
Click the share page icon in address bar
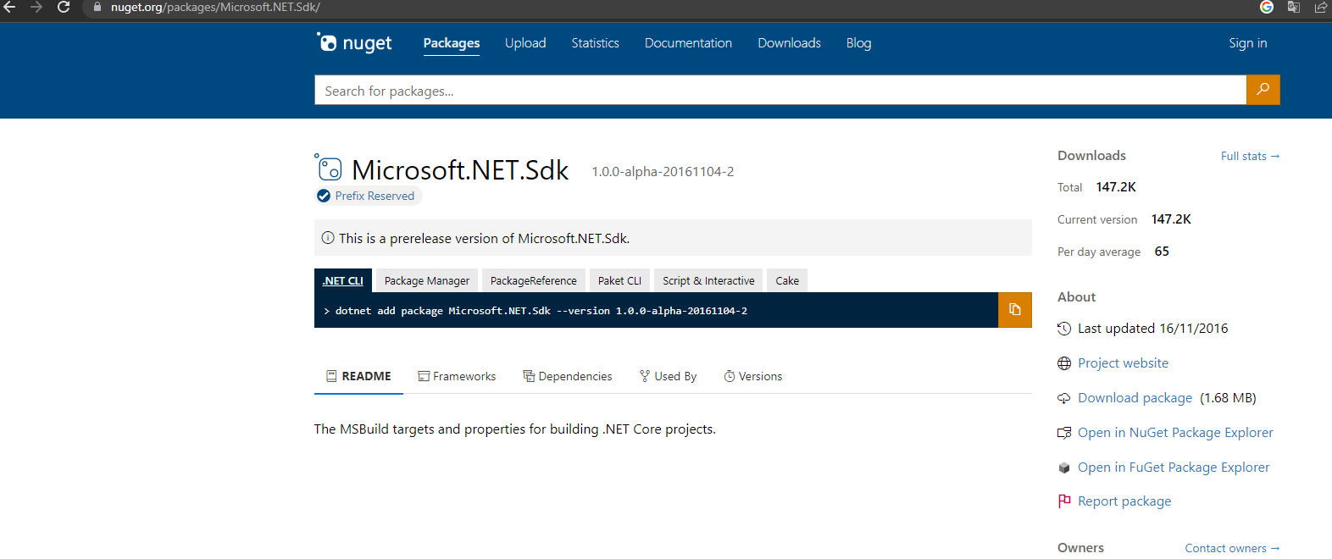1320,7
